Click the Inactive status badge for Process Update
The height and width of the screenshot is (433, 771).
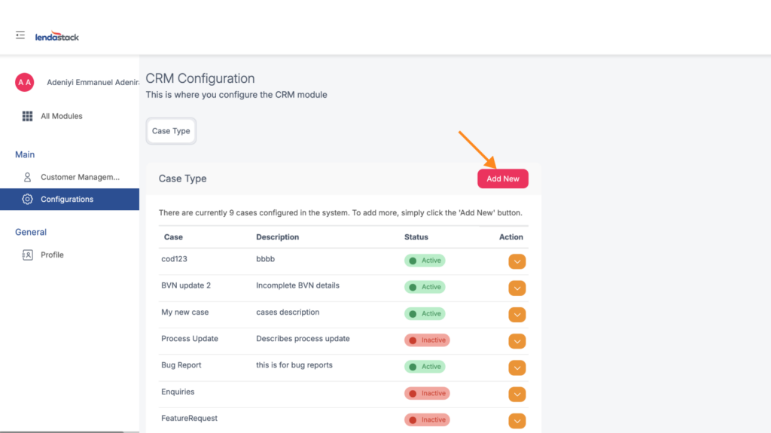[427, 340]
